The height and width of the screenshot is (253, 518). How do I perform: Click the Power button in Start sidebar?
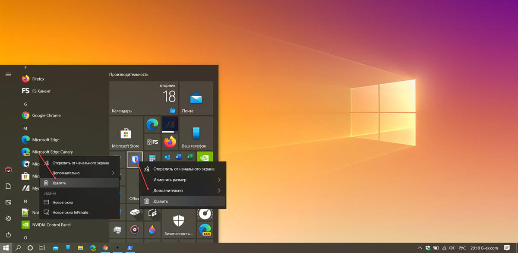point(8,235)
